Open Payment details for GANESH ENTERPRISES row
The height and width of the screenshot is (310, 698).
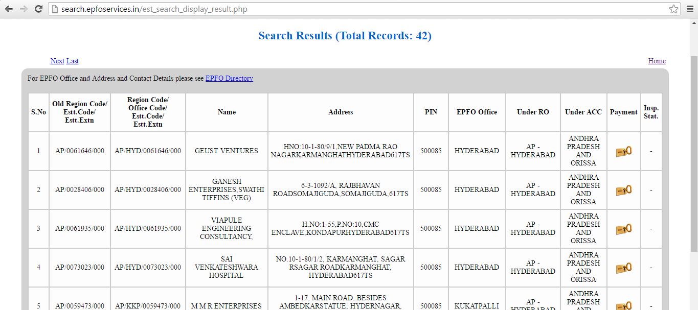click(x=623, y=189)
